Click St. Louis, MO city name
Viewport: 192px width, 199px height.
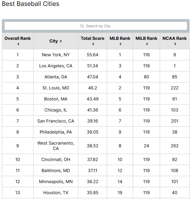pyautogui.click(x=56, y=88)
